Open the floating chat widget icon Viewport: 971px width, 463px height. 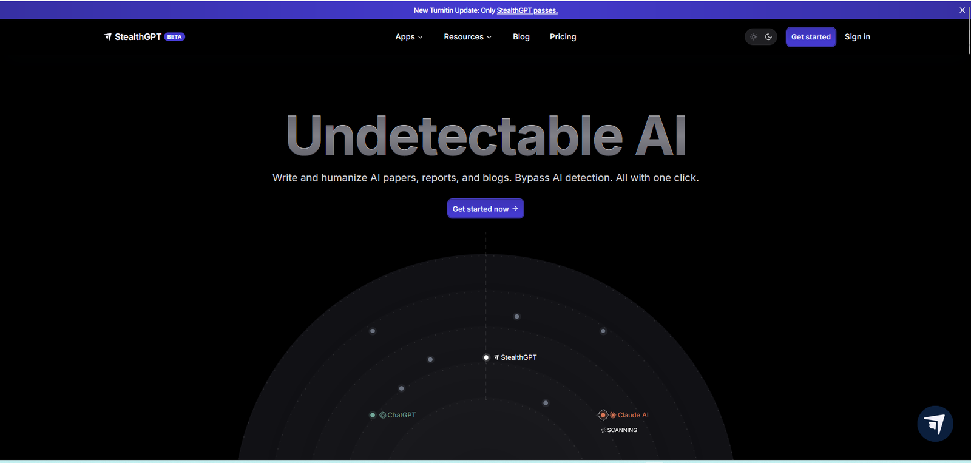[935, 424]
